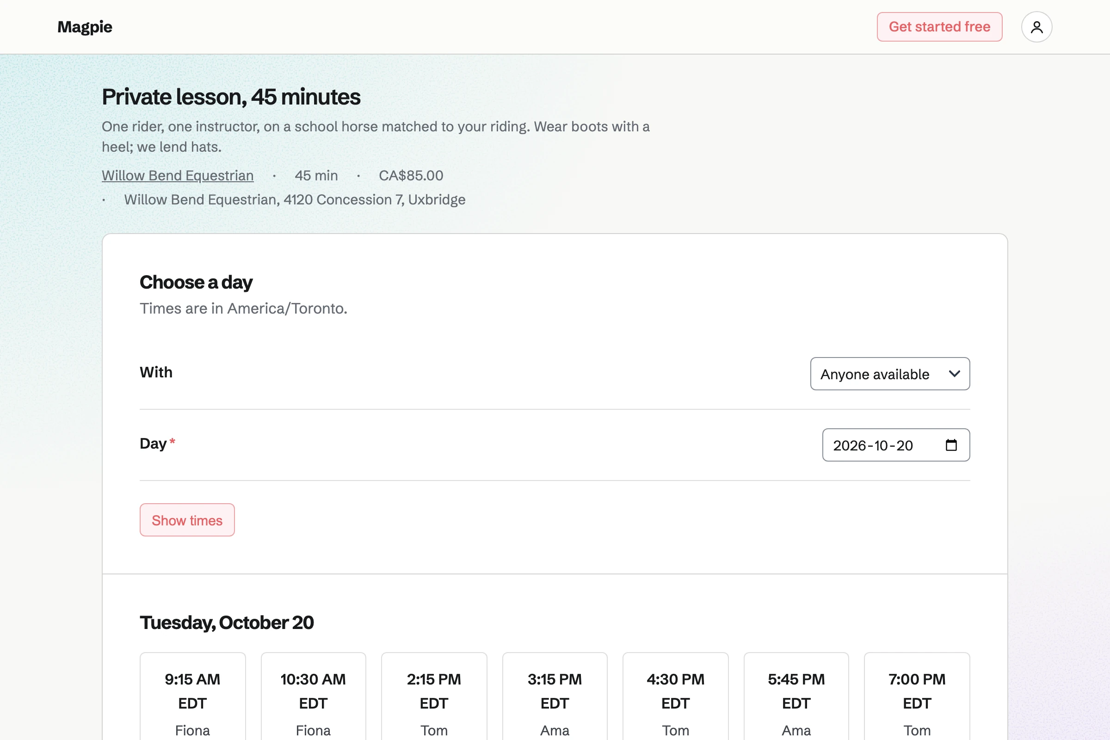Open the user account profile icon
Screen dimensions: 1110x740
pos(1036,27)
